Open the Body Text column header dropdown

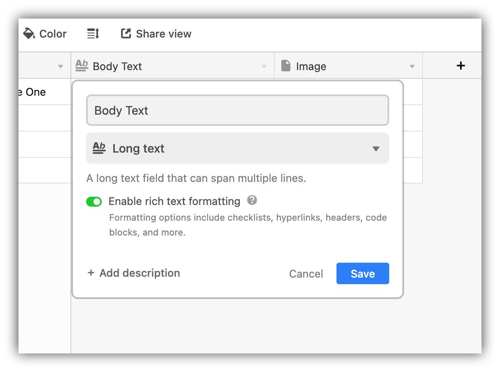pos(264,66)
